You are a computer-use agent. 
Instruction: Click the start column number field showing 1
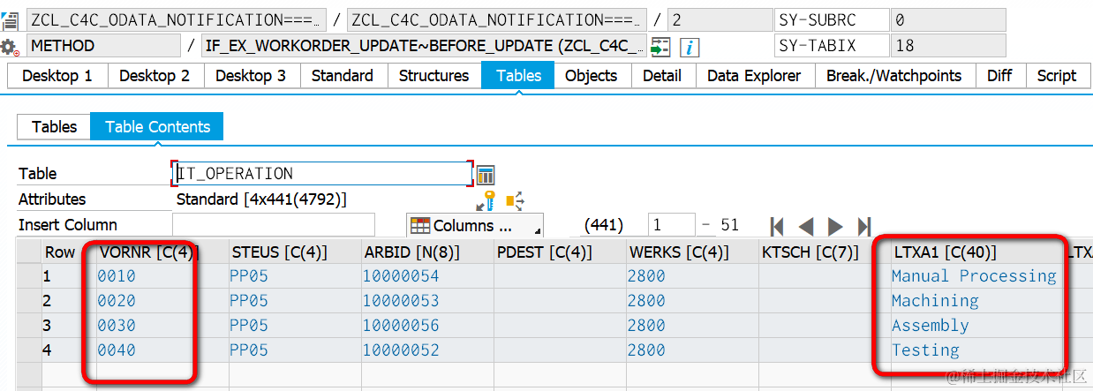671,226
